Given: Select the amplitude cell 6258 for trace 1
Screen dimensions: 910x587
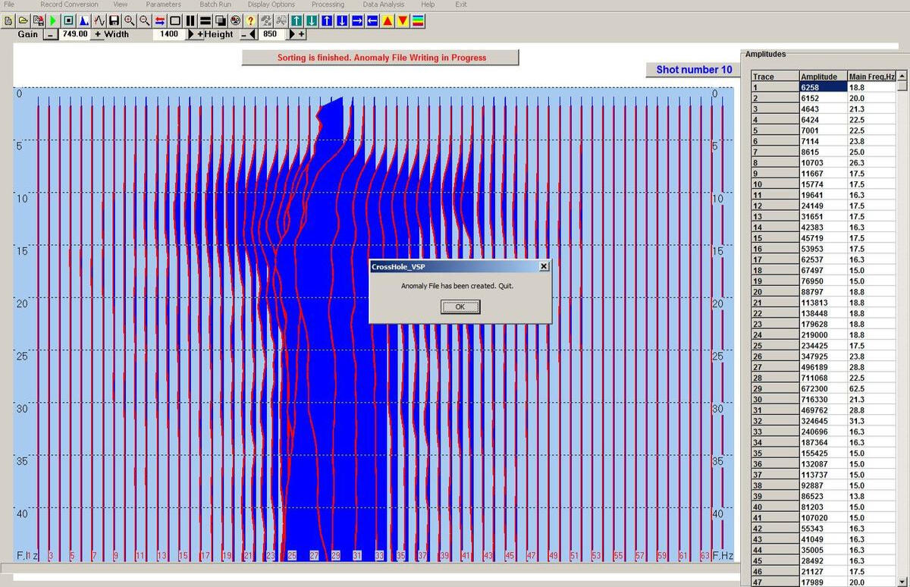Looking at the screenshot, I should 823,87.
